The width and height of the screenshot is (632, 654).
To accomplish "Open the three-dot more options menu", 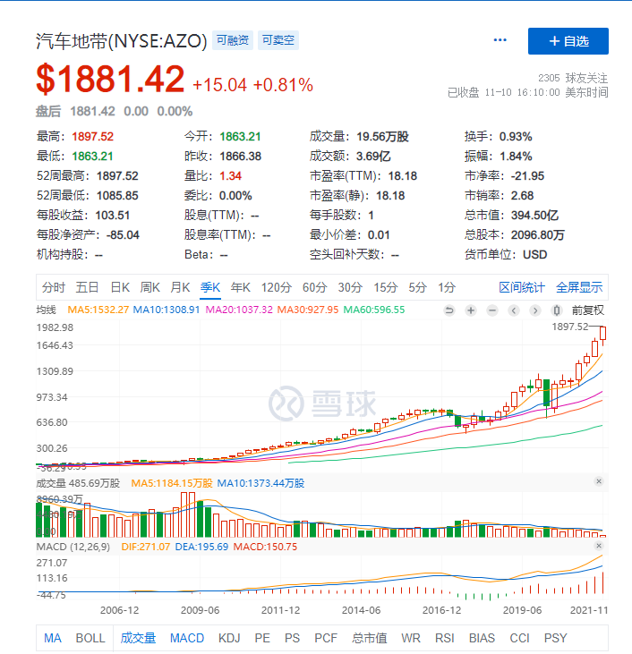I will (x=500, y=40).
